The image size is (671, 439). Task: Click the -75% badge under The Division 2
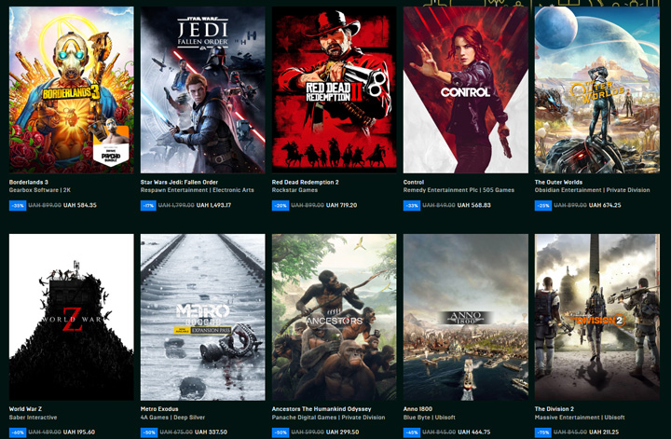pos(543,432)
